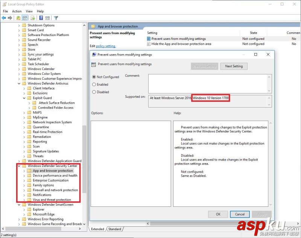
Task: Click the OK button
Action: pos(218,214)
